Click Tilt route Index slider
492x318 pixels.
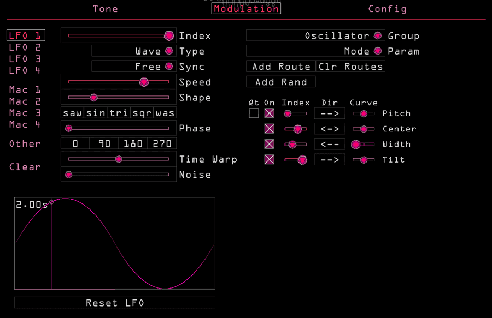point(295,160)
